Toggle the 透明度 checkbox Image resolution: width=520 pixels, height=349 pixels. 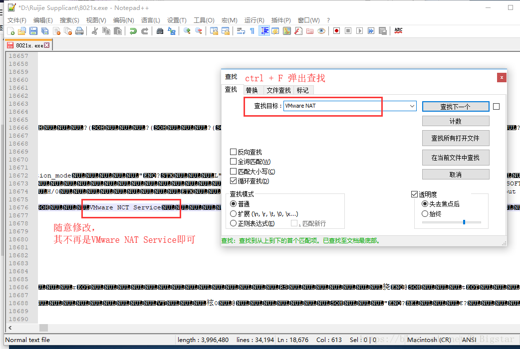pos(414,194)
